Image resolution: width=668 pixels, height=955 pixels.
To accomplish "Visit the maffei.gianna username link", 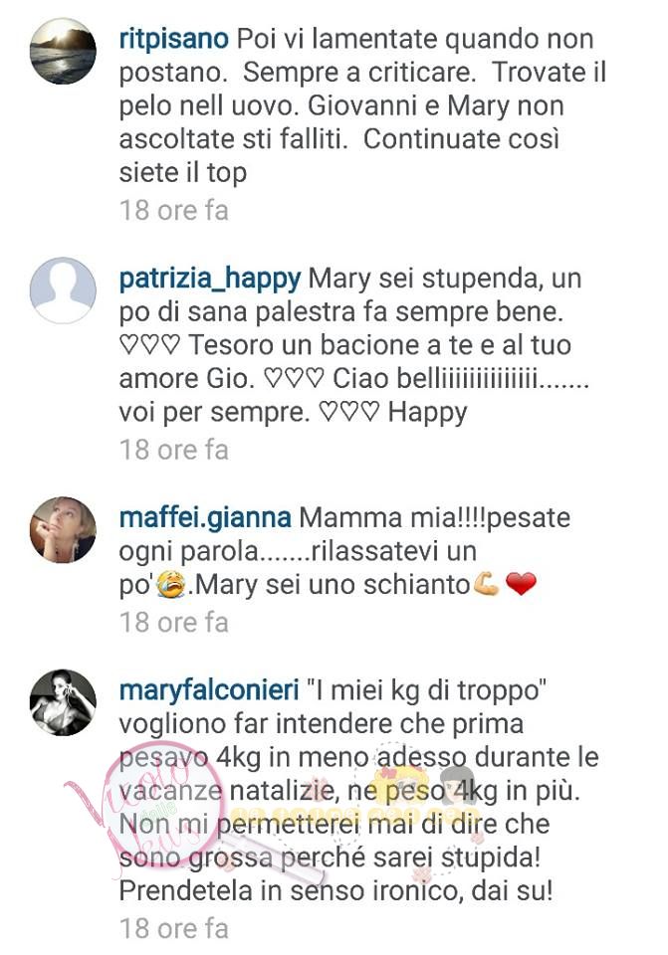I will [x=205, y=517].
